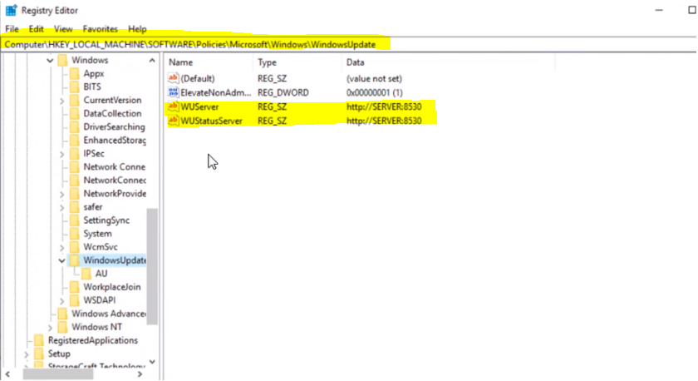Select the RegisteredApplications key
The width and height of the screenshot is (698, 381).
click(92, 340)
